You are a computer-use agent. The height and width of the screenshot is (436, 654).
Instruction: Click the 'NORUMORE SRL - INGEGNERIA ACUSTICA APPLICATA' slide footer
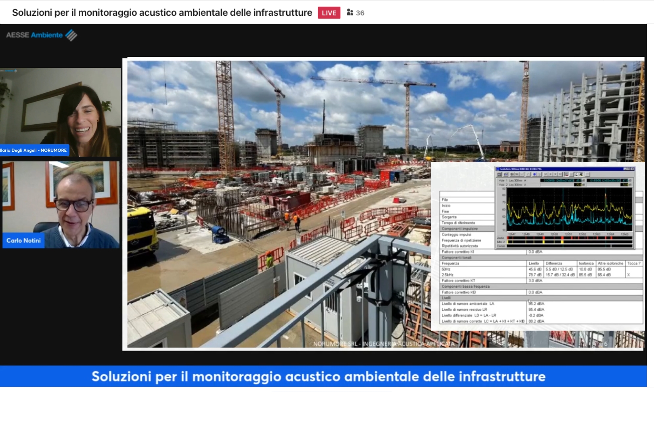point(384,344)
